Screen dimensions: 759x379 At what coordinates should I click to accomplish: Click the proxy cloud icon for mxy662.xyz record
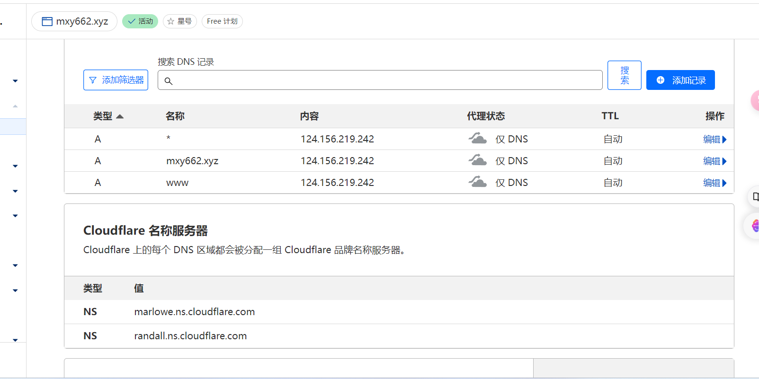tap(477, 160)
